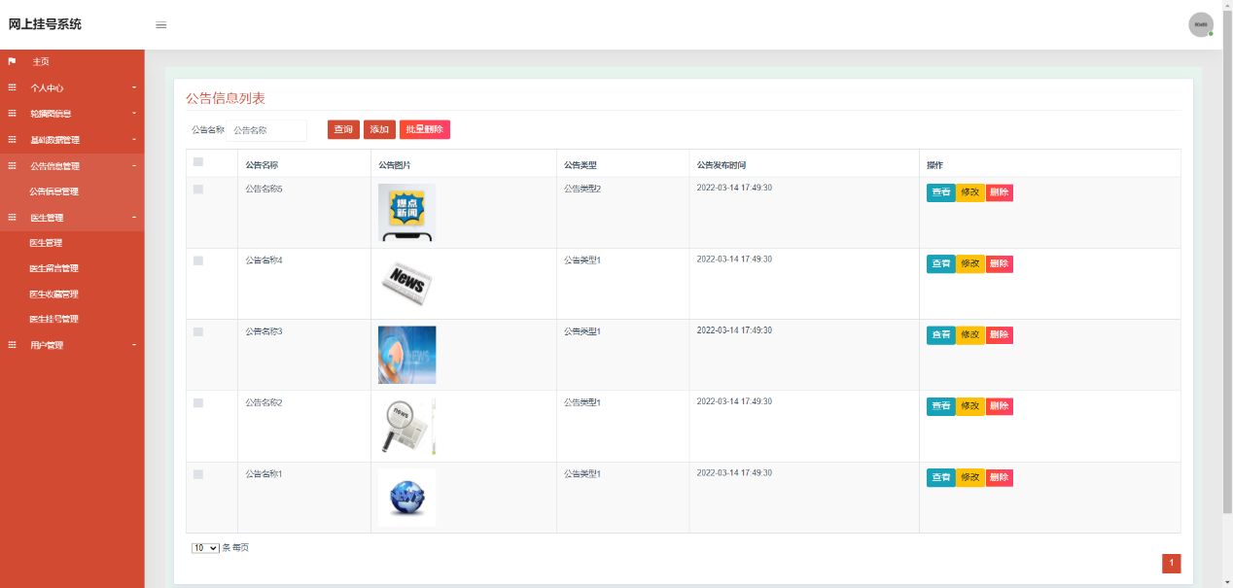Edit 公告名称3 using 修改 button

tap(970, 334)
